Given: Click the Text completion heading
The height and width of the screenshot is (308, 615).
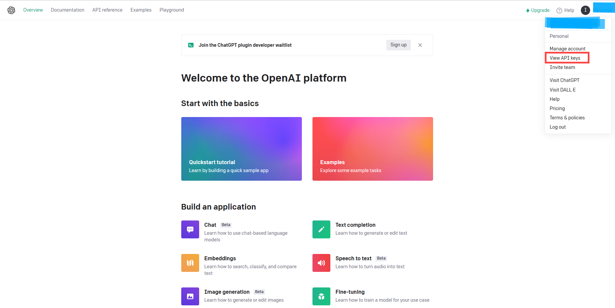Looking at the screenshot, I should pyautogui.click(x=356, y=225).
